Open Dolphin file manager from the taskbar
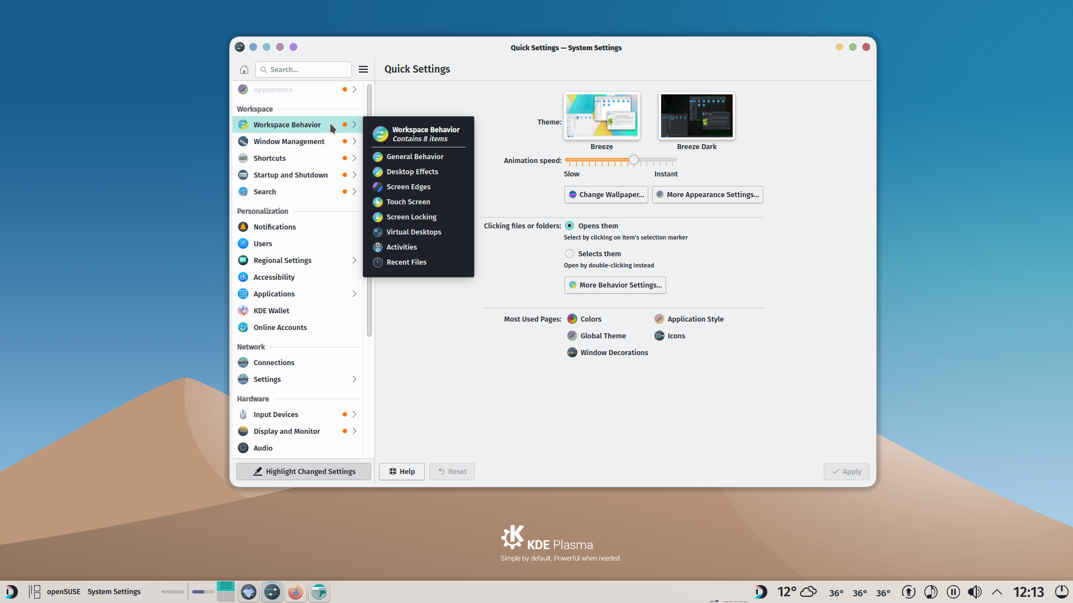Image resolution: width=1073 pixels, height=603 pixels. point(319,592)
